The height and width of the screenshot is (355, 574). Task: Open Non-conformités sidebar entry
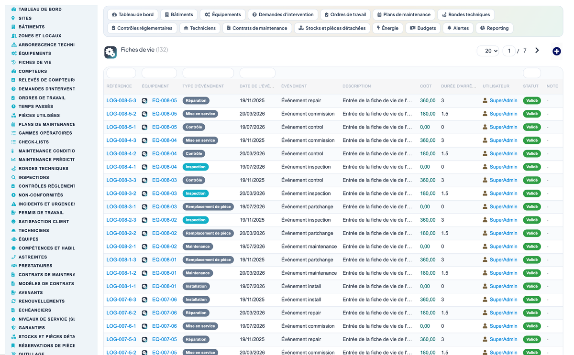point(41,195)
